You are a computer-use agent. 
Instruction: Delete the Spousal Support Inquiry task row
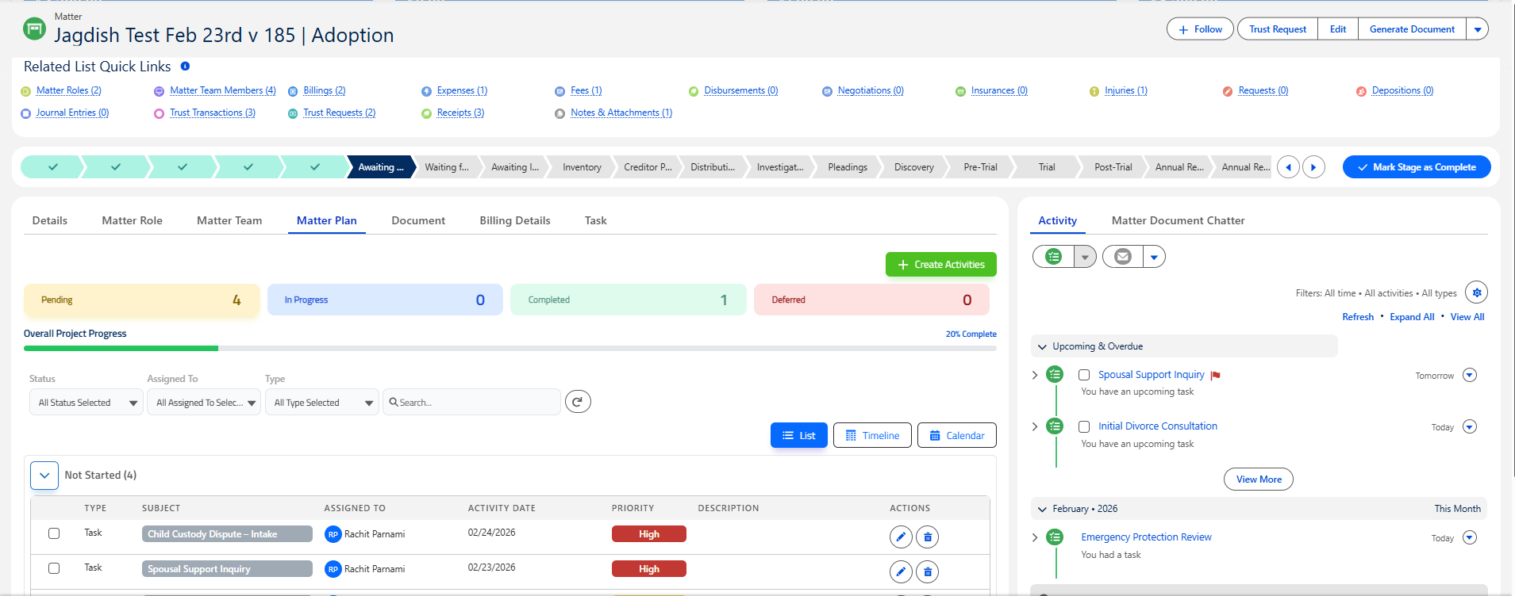(927, 571)
